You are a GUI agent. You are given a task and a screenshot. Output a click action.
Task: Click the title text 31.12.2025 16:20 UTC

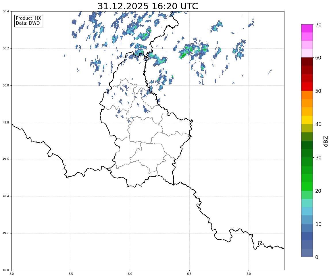(x=148, y=6)
